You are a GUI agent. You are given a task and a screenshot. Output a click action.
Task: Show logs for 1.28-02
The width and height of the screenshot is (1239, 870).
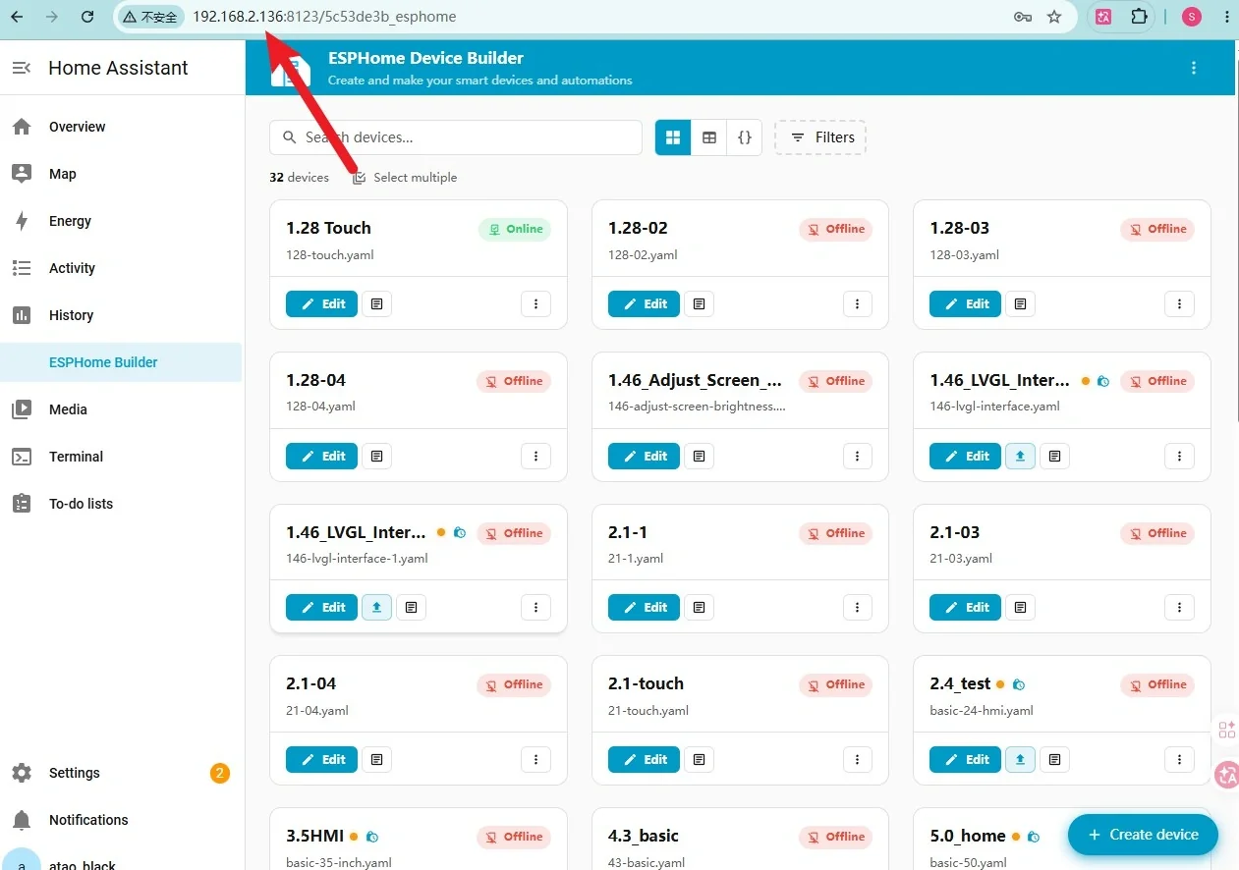[x=699, y=304]
